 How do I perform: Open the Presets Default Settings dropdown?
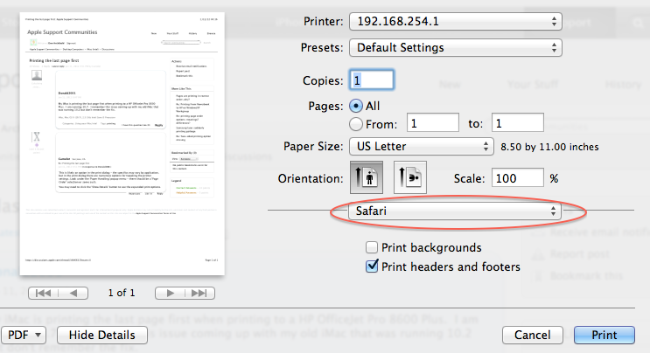click(456, 47)
